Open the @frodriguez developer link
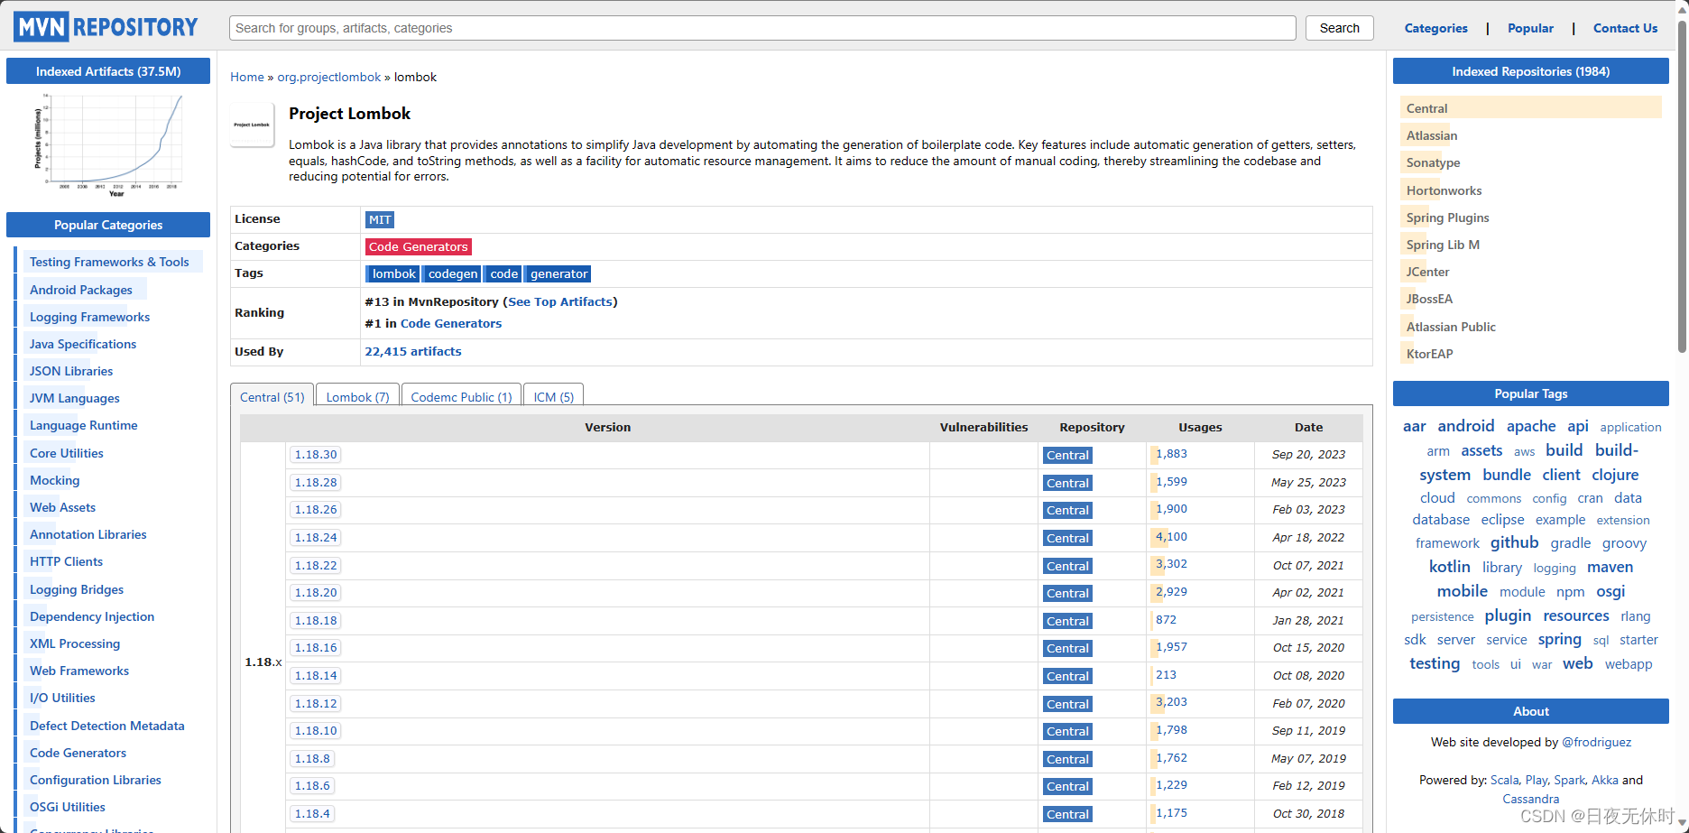 1596,742
